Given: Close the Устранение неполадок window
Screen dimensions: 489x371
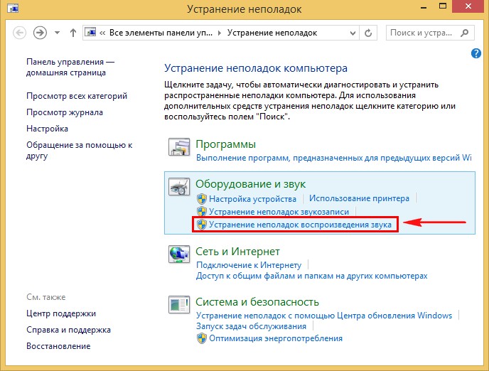Looking at the screenshot, I should click(x=468, y=6).
